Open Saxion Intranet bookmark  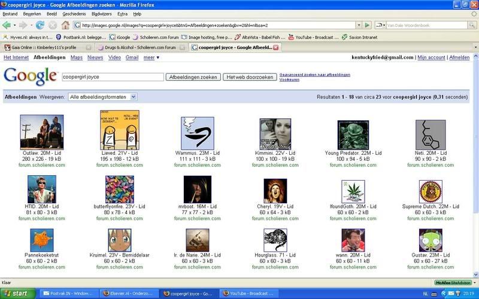[x=360, y=37]
